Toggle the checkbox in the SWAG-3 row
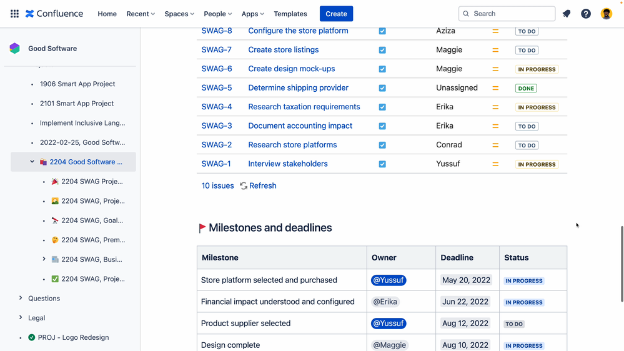Image resolution: width=624 pixels, height=351 pixels. coord(382,126)
